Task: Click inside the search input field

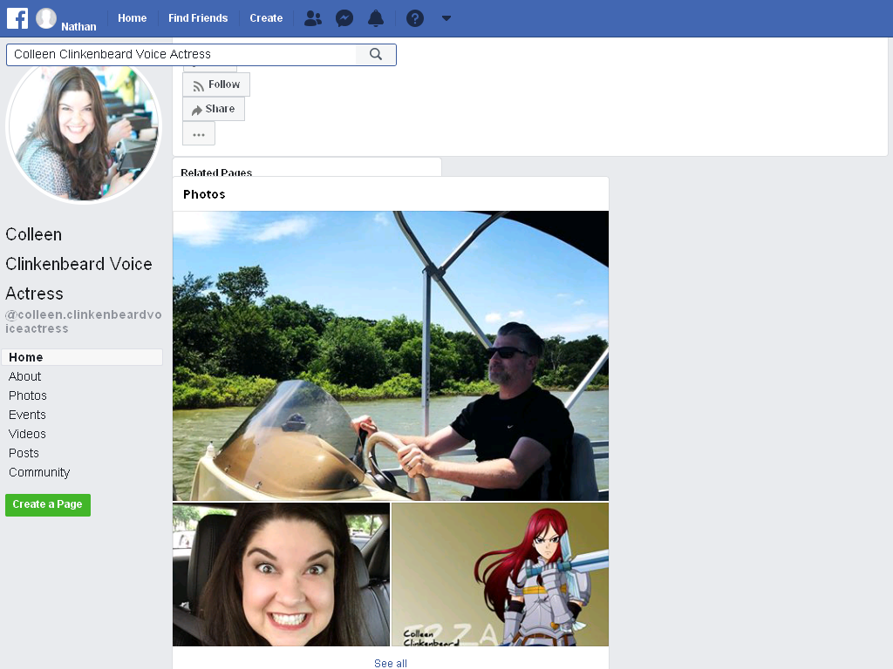Action: click(181, 55)
